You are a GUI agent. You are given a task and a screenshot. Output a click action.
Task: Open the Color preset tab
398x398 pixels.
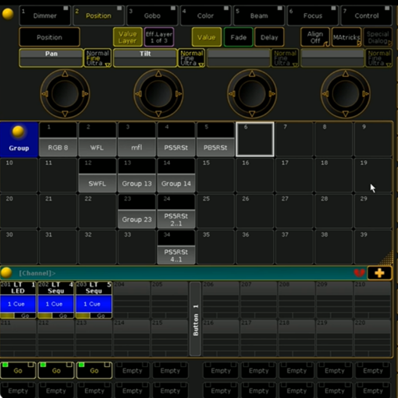tap(205, 15)
